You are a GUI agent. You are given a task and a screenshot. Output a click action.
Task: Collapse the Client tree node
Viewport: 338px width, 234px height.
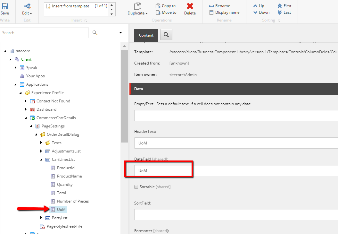pos(10,59)
